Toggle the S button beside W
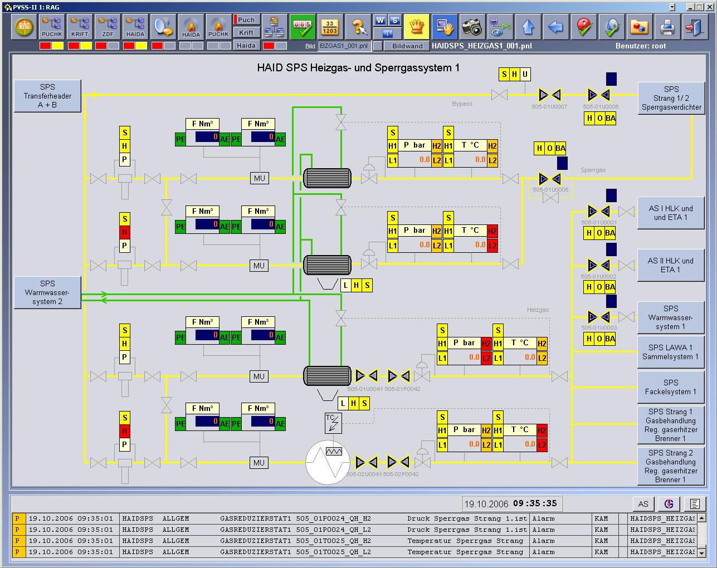Image resolution: width=717 pixels, height=568 pixels. 394,21
